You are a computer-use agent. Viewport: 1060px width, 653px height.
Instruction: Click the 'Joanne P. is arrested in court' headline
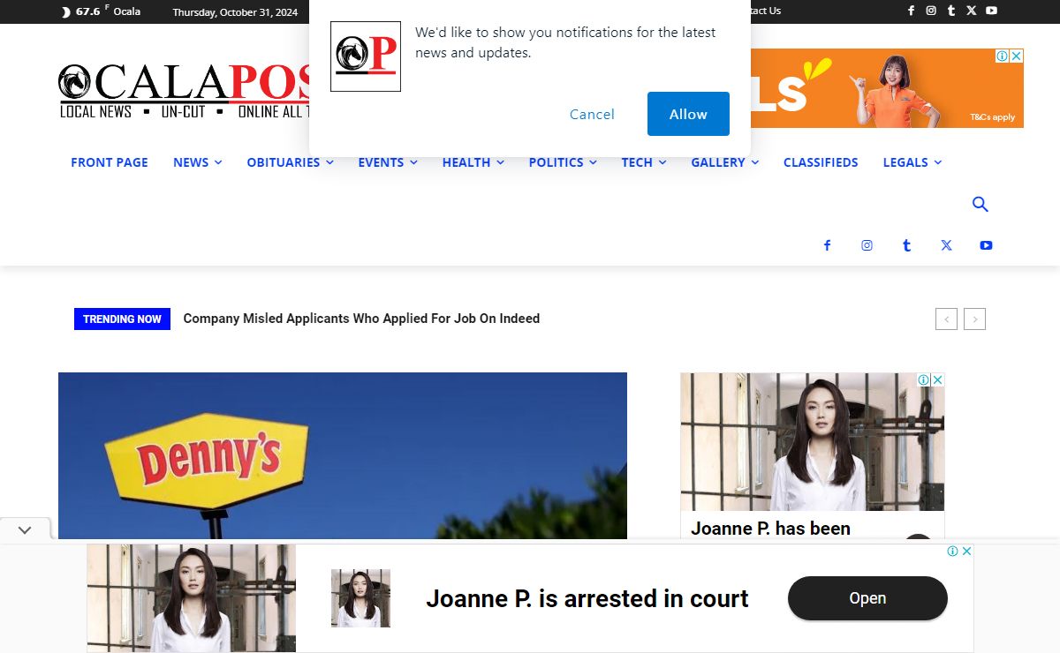[x=587, y=598]
